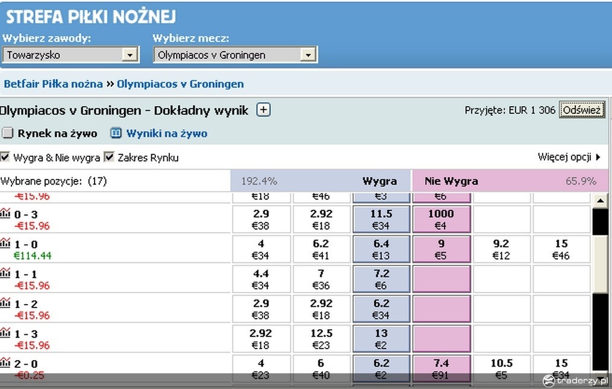Click the odds list scrollbar thumb
Screen dimensions: 612x389
[600, 264]
